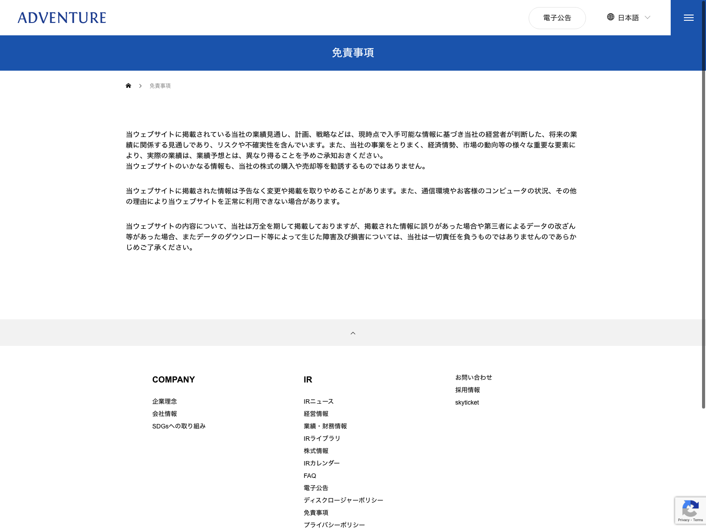Open the hamburger menu
Image resolution: width=706 pixels, height=530 pixels.
coord(688,18)
